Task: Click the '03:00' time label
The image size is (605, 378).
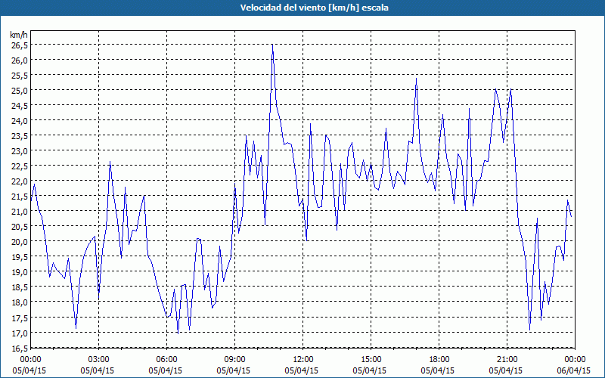Action: pos(99,360)
